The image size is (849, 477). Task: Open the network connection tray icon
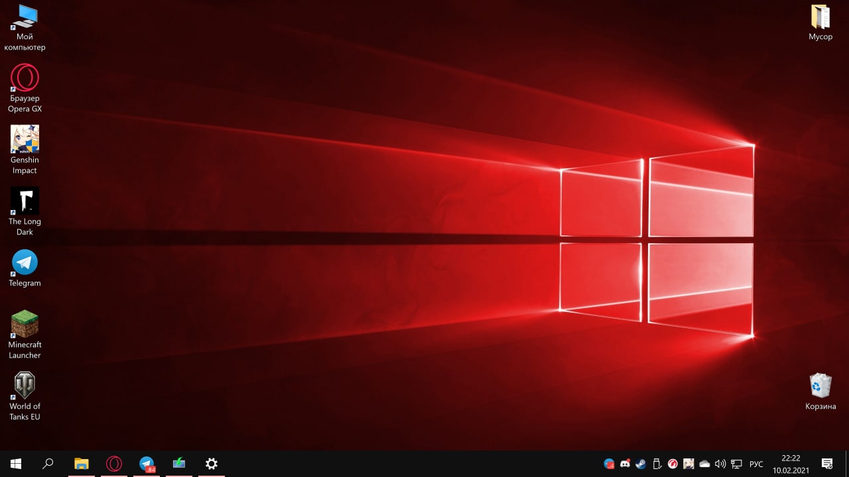pos(736,464)
